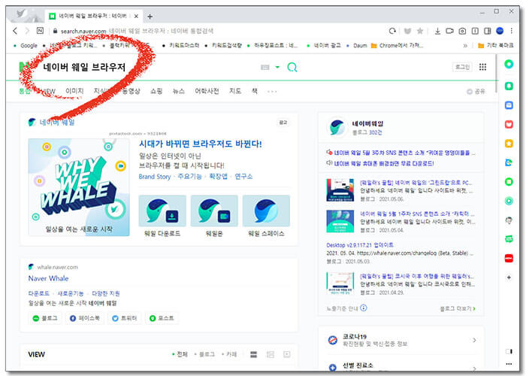Image resolution: width=526 pixels, height=376 pixels.
Task: Click the Naver green N logo
Action: (x=23, y=67)
